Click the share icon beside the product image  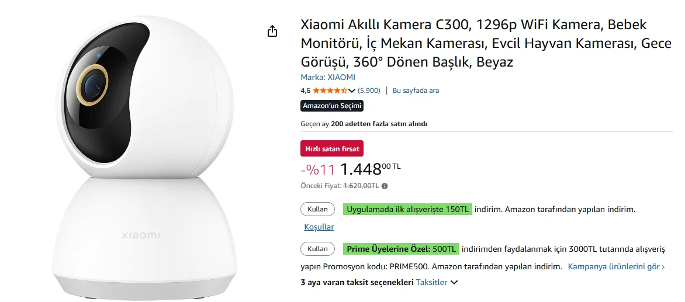[272, 32]
